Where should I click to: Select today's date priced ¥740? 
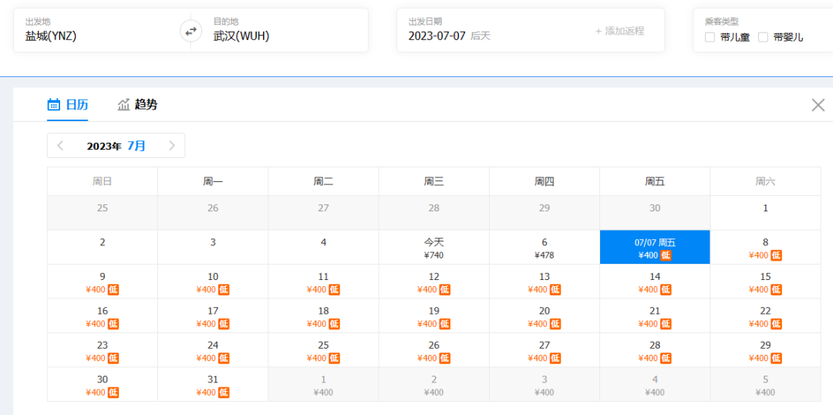[433, 248]
